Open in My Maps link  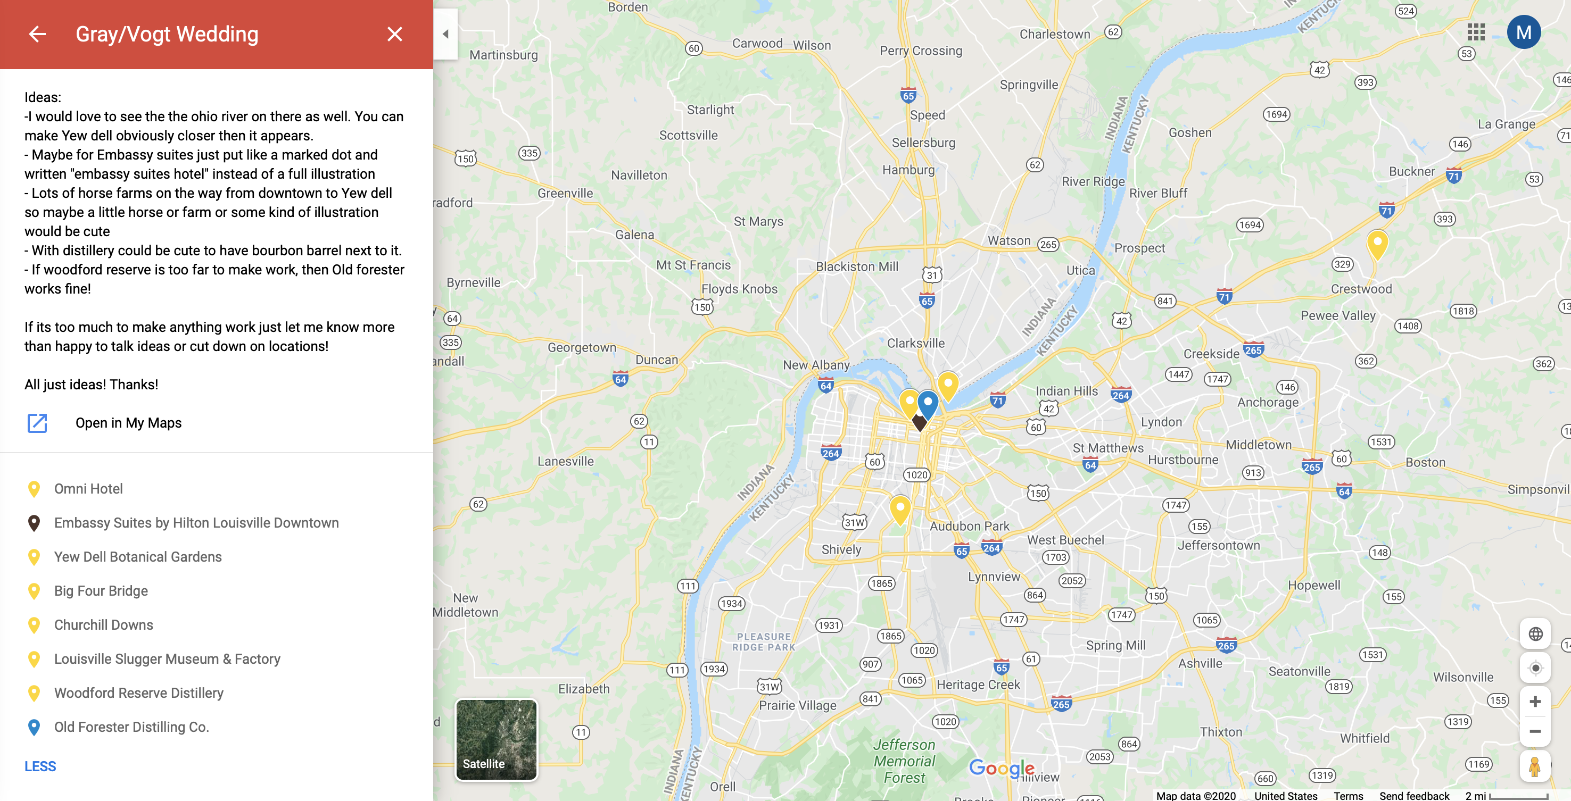[128, 423]
